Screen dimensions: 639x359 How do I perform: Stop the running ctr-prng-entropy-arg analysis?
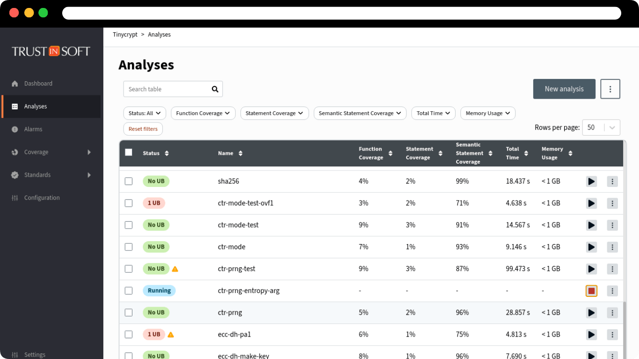[591, 291]
